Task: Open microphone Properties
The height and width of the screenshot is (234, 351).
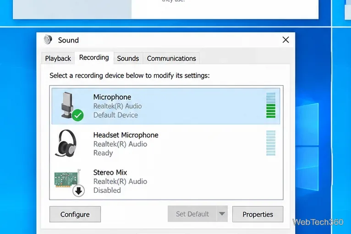Action: [258, 214]
